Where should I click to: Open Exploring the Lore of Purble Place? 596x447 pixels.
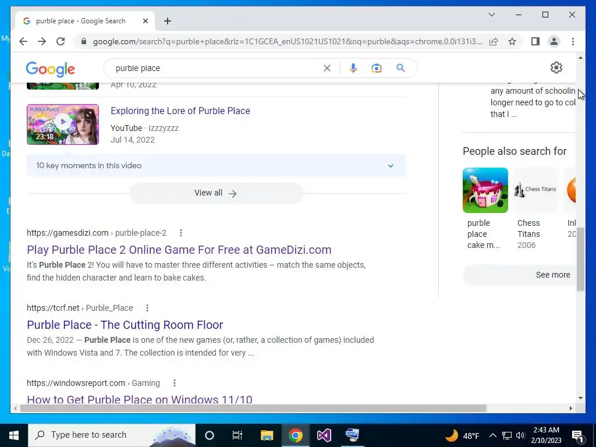[180, 111]
